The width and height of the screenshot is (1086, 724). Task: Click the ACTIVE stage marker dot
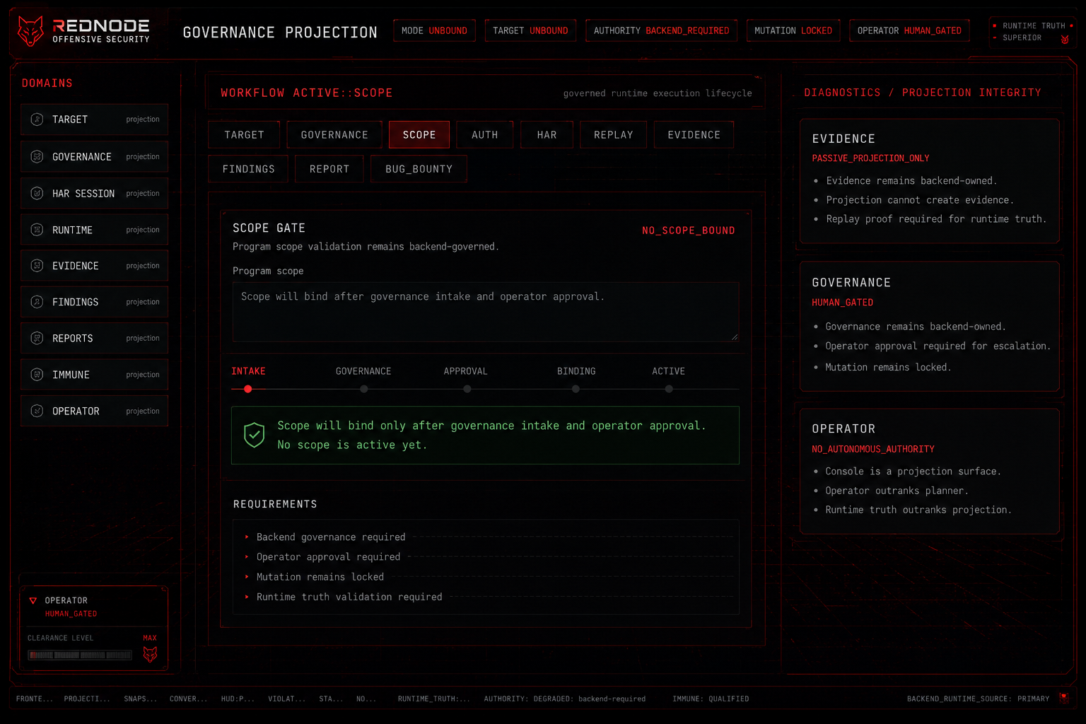pyautogui.click(x=669, y=389)
